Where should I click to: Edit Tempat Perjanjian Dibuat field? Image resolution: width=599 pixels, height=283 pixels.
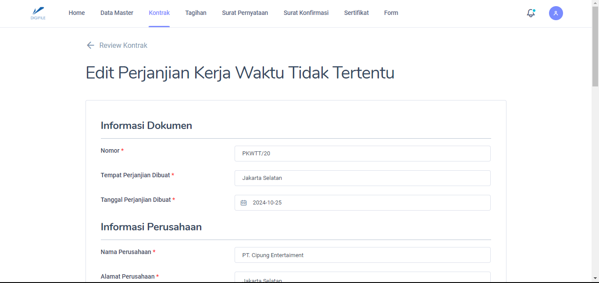point(362,178)
